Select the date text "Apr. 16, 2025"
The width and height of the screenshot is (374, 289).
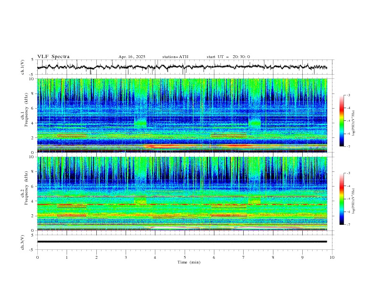point(132,57)
